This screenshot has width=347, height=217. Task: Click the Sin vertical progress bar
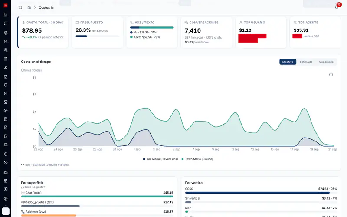(261, 202)
